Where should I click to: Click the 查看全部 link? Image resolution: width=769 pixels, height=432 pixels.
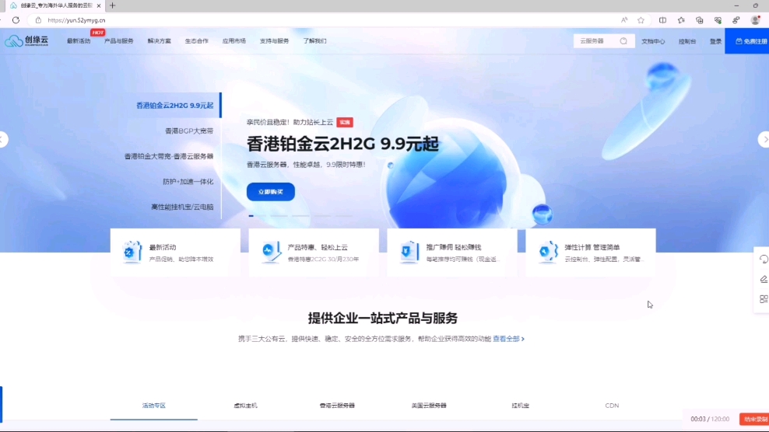(x=508, y=339)
